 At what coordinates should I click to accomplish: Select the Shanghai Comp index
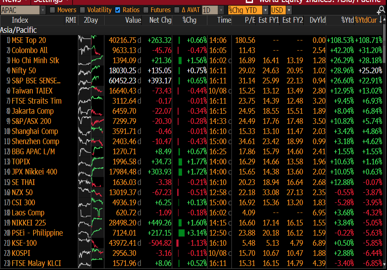point(35,131)
